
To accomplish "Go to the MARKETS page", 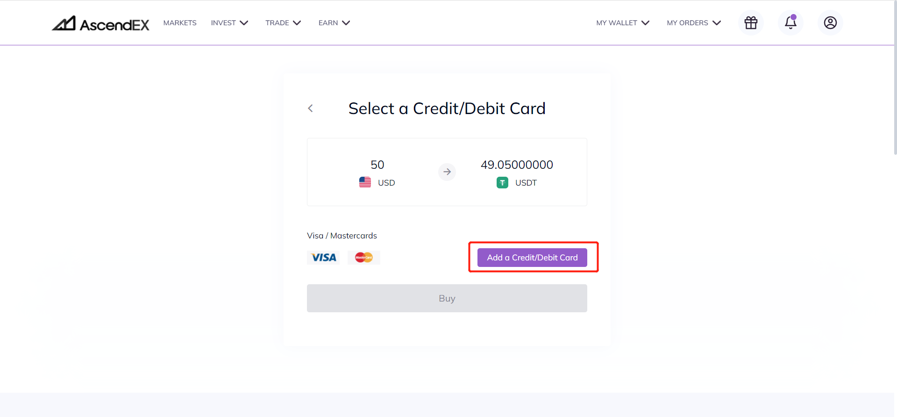I will [180, 23].
